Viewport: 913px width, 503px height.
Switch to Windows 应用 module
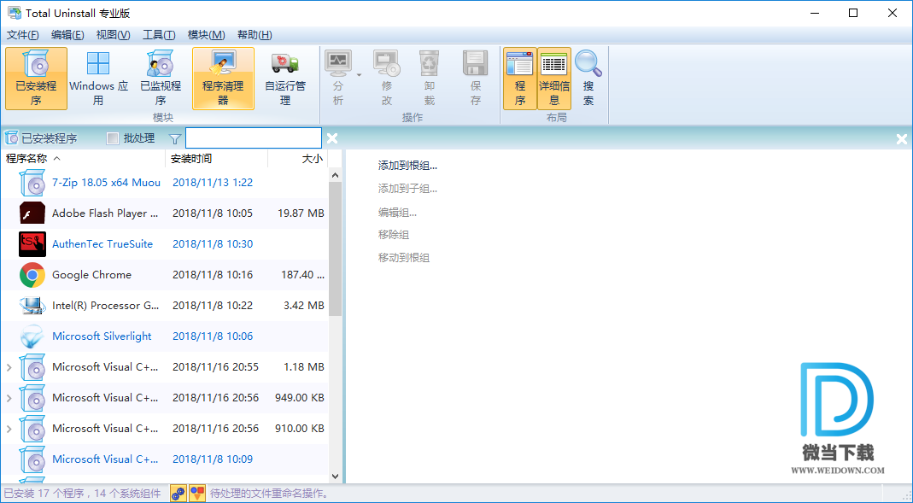(98, 79)
